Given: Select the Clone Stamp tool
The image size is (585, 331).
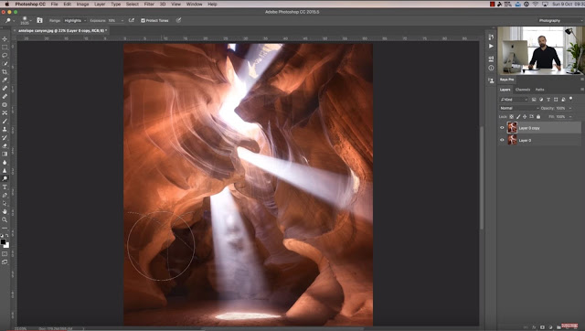Looking at the screenshot, I should pyautogui.click(x=5, y=129).
